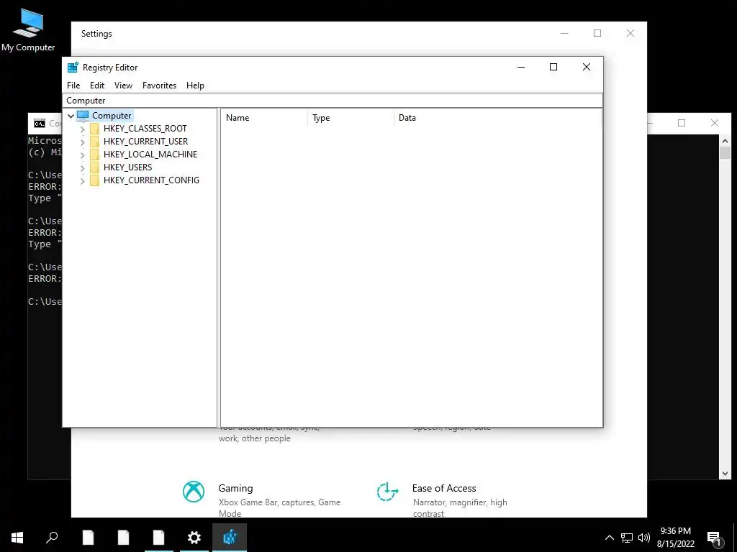The height and width of the screenshot is (552, 737).
Task: Click the Name column header
Action: click(265, 118)
